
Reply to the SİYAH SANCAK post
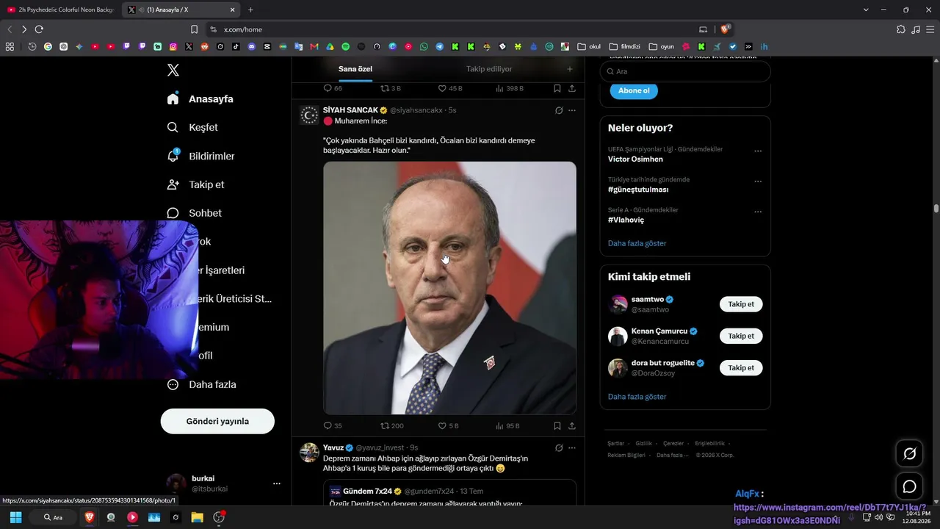333,425
